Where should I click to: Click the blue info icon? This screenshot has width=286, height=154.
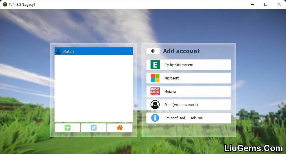(x=155, y=118)
